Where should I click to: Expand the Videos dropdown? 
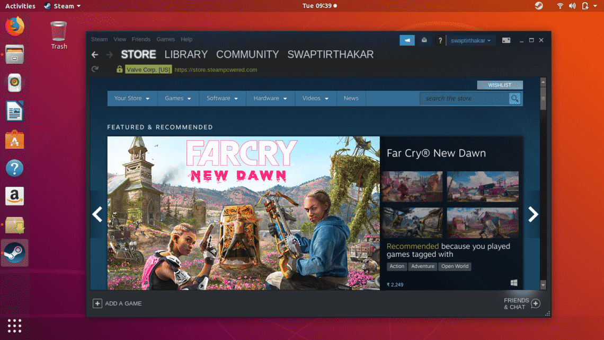point(315,98)
